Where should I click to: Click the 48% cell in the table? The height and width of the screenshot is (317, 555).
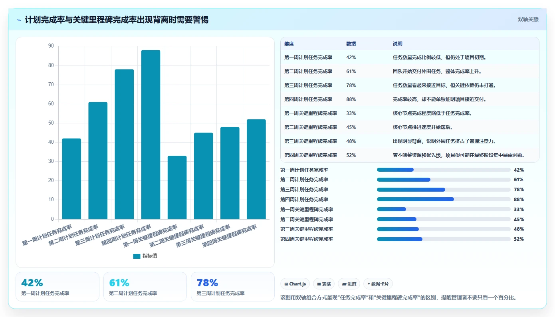[x=351, y=141]
